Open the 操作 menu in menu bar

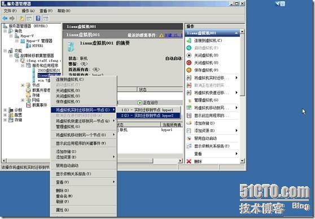click(x=28, y=11)
